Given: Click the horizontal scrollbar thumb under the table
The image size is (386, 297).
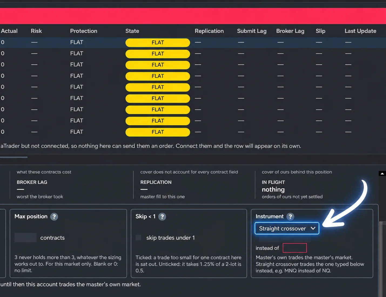Looking at the screenshot, I should point(14,157).
